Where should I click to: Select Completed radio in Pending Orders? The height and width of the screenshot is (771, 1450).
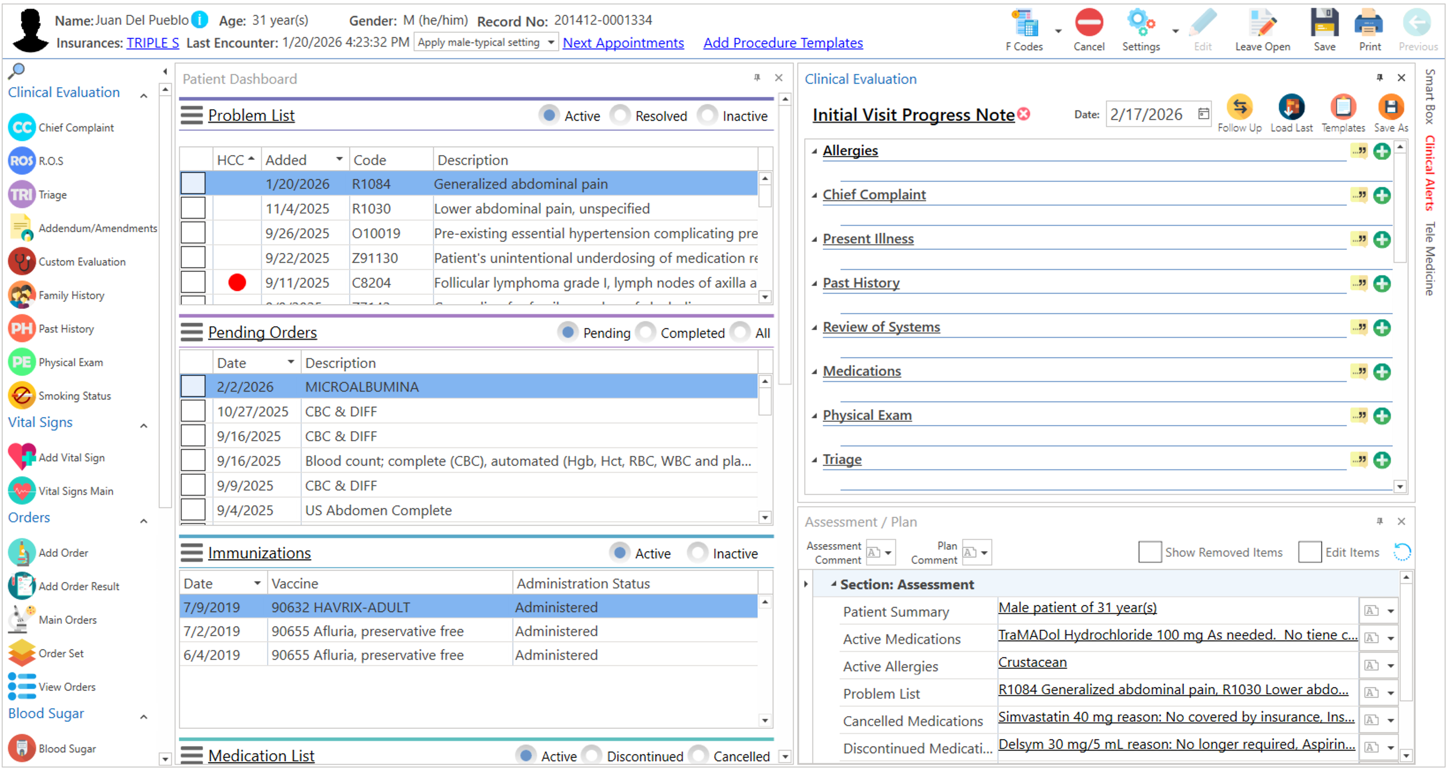pos(646,333)
